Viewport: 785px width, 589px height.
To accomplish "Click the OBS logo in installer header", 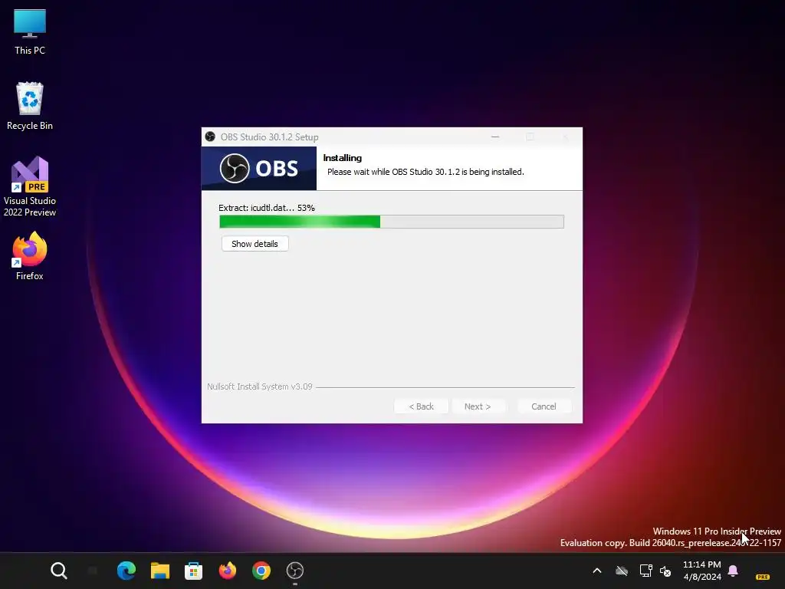I will 259,168.
